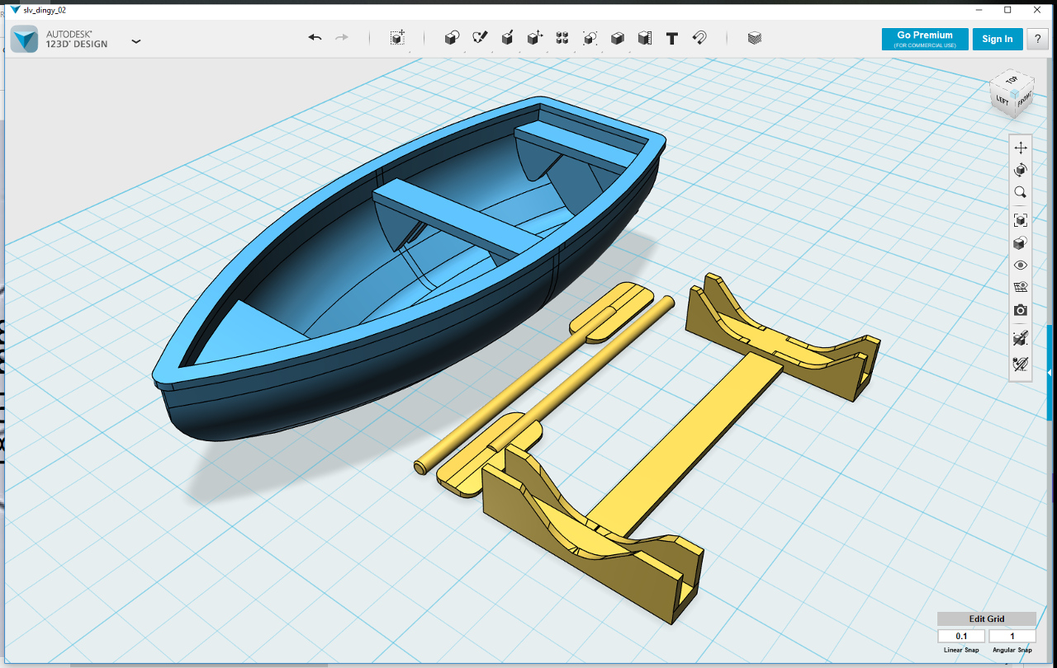Change the visual style of materials and outlines
The height and width of the screenshot is (668, 1057).
tap(1021, 243)
